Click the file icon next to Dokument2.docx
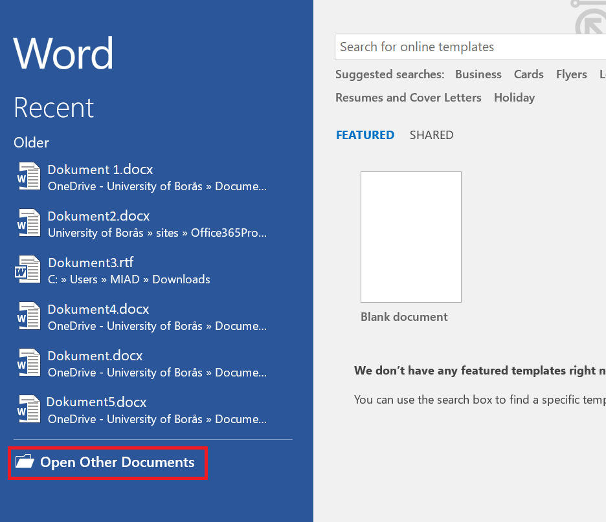This screenshot has height=522, width=606. tap(29, 224)
